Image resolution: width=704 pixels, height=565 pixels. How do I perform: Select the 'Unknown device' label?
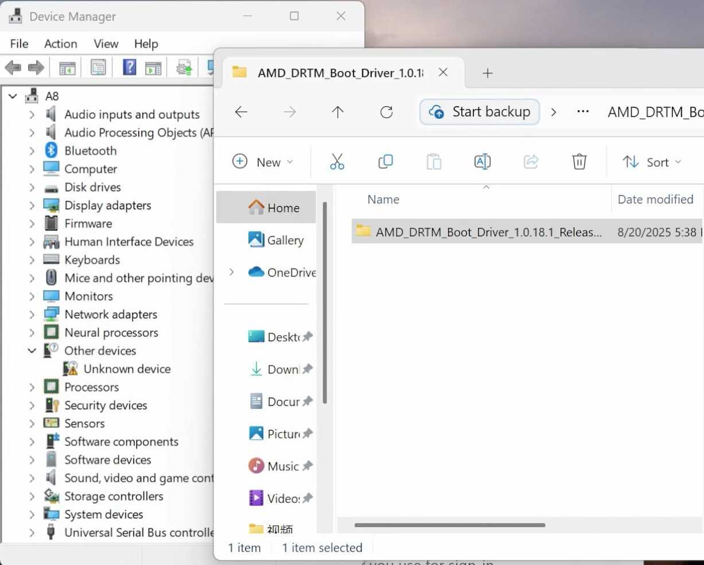pos(127,369)
